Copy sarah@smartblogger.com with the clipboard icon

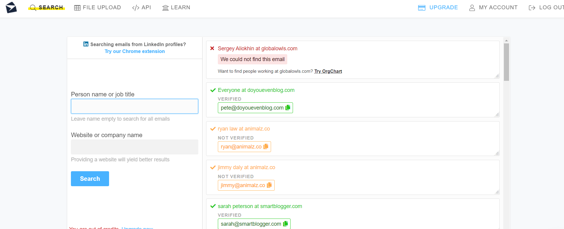click(285, 224)
